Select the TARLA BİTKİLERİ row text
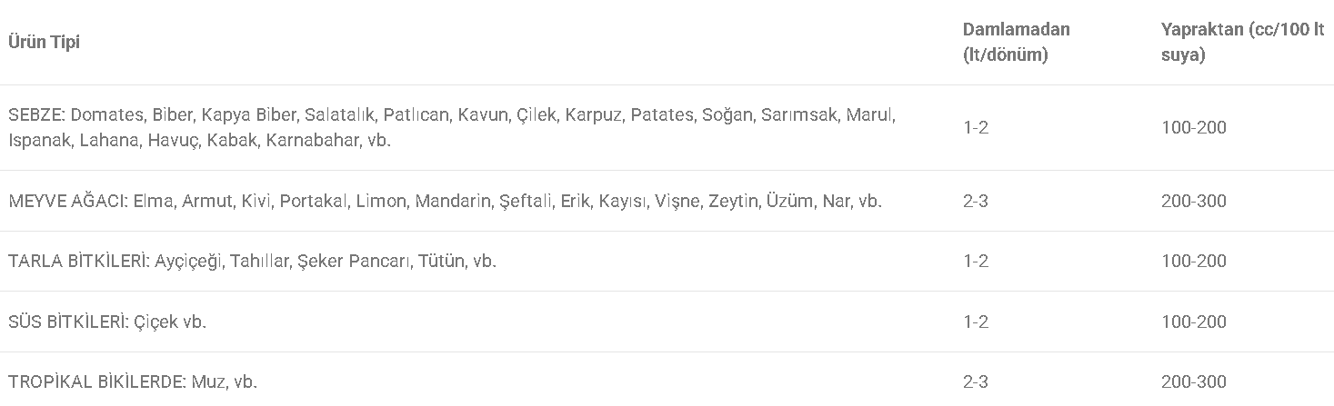Image resolution: width=1334 pixels, height=406 pixels. (x=252, y=261)
